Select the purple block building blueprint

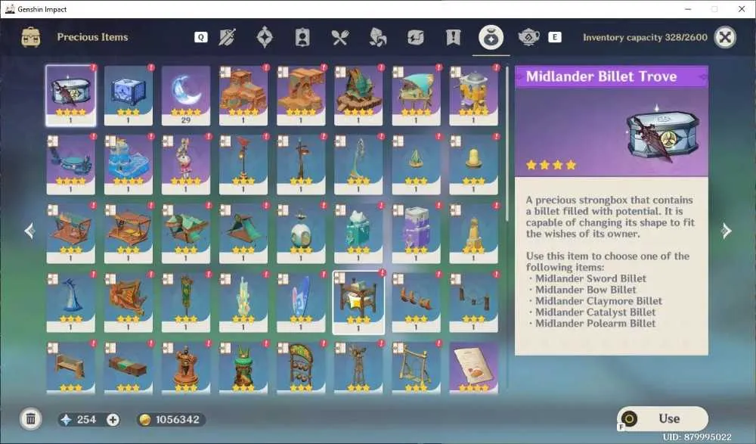pos(416,233)
